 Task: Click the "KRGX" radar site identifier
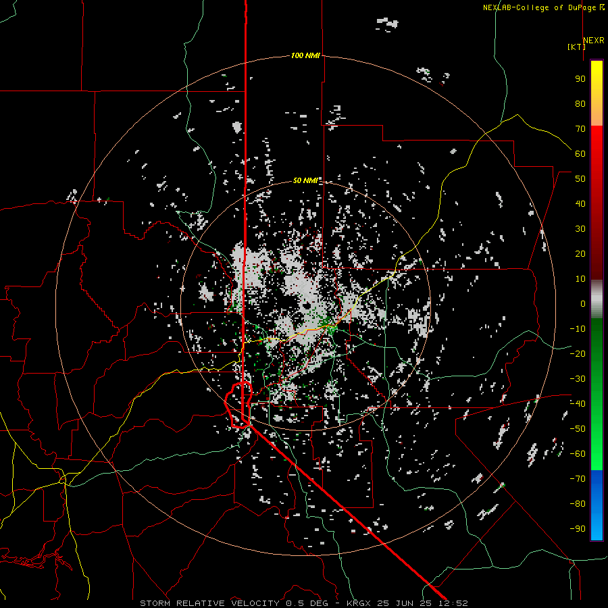click(x=359, y=603)
